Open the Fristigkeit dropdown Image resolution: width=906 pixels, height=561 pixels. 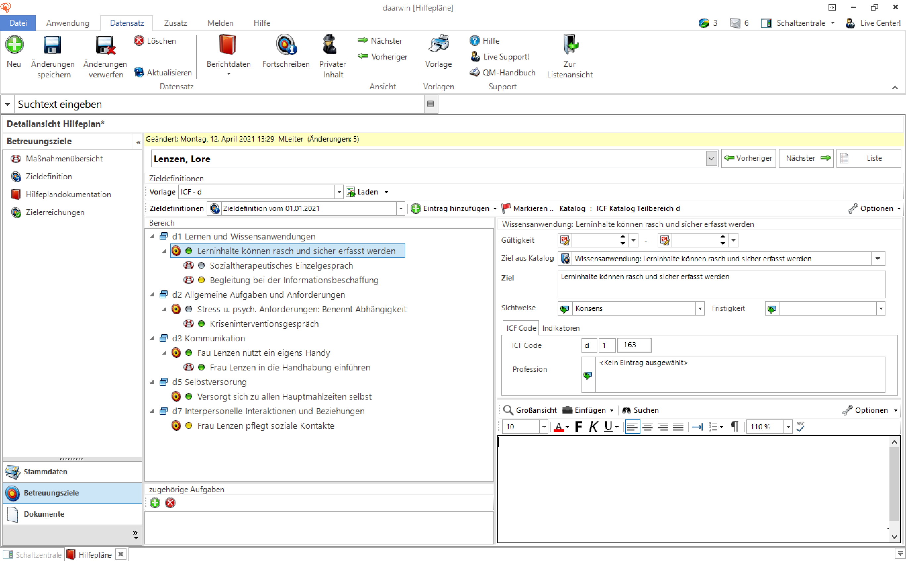coord(881,308)
